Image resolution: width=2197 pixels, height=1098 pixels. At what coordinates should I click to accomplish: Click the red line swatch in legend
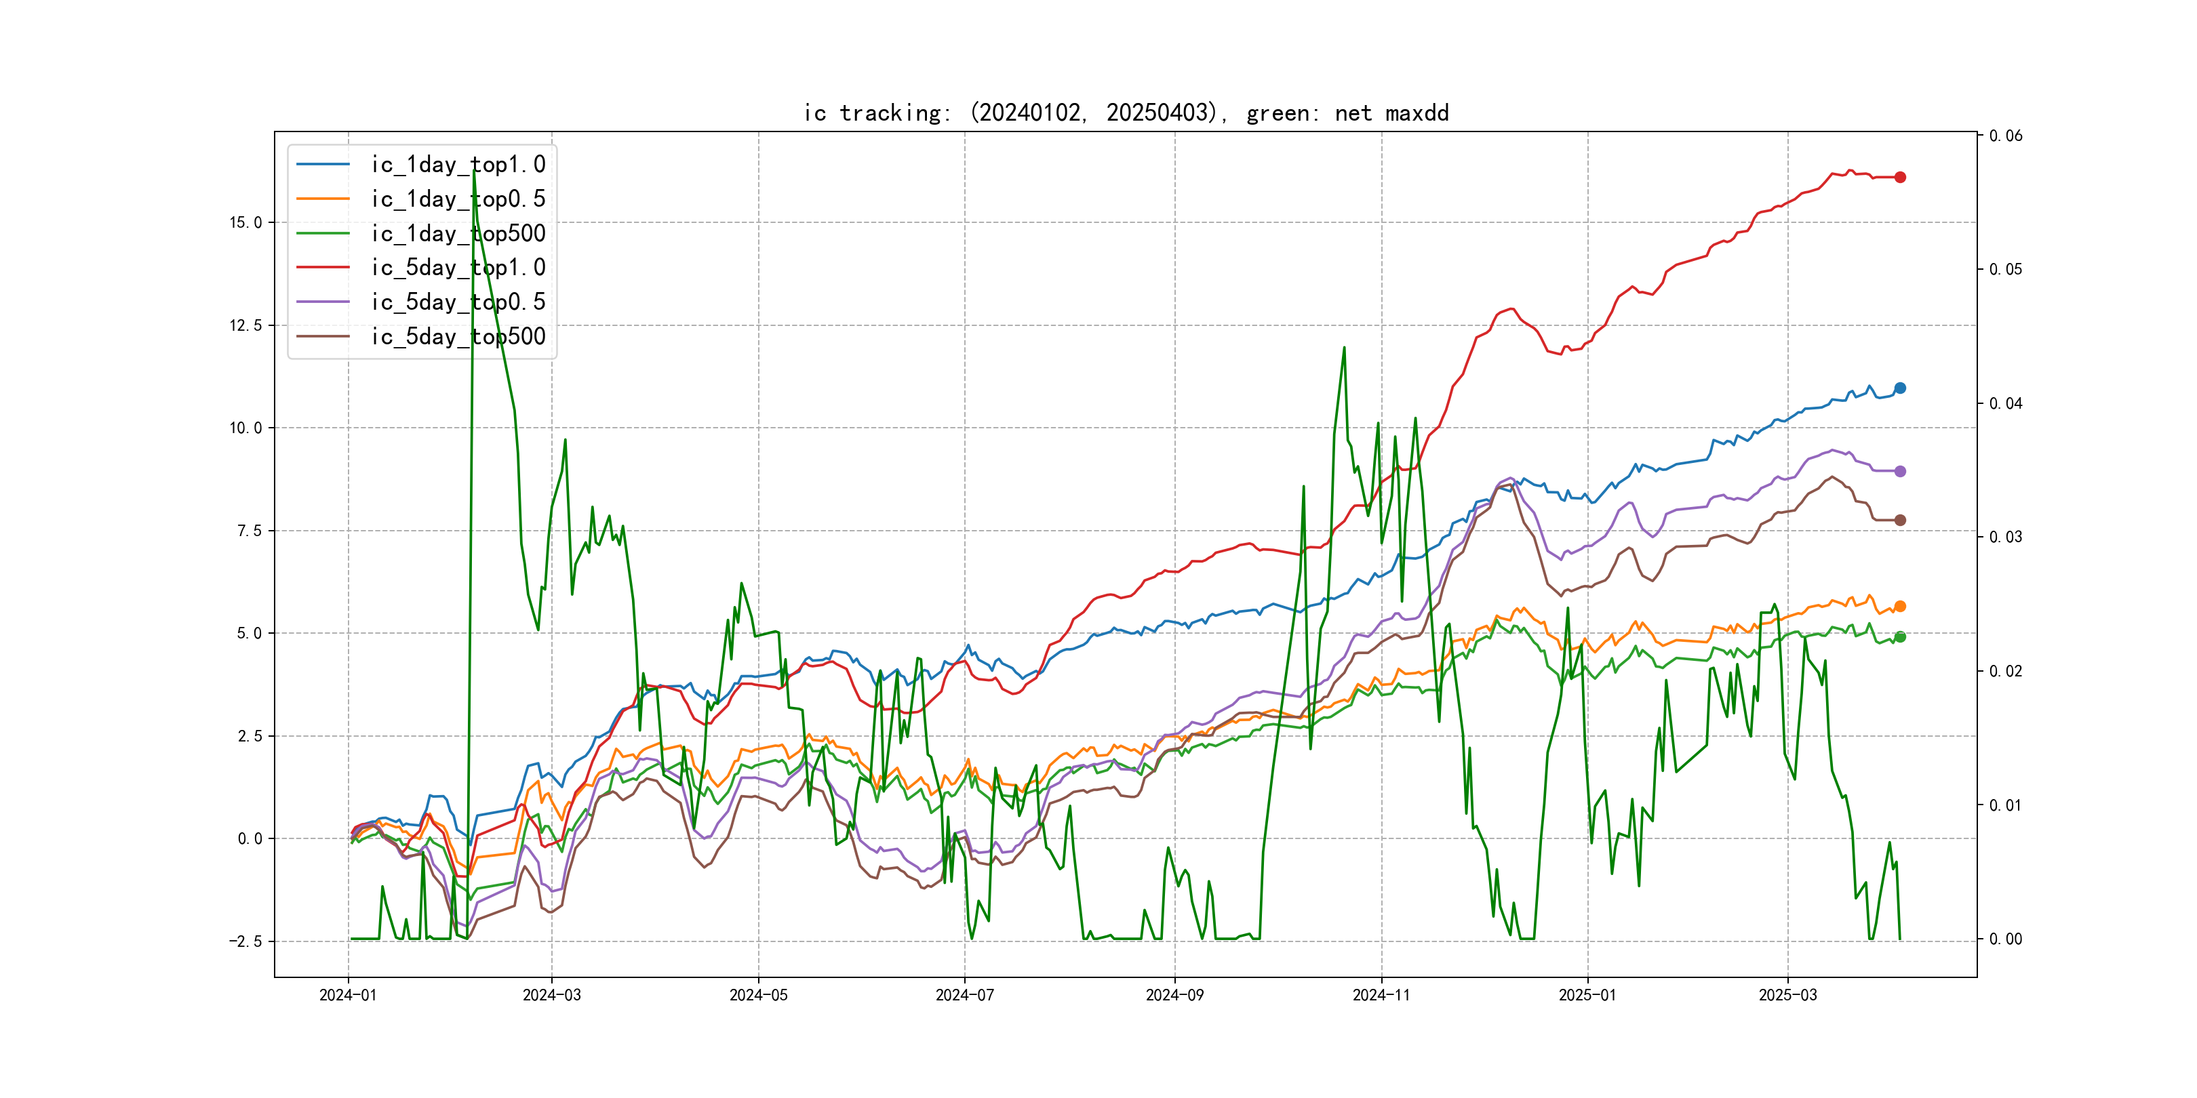[323, 268]
